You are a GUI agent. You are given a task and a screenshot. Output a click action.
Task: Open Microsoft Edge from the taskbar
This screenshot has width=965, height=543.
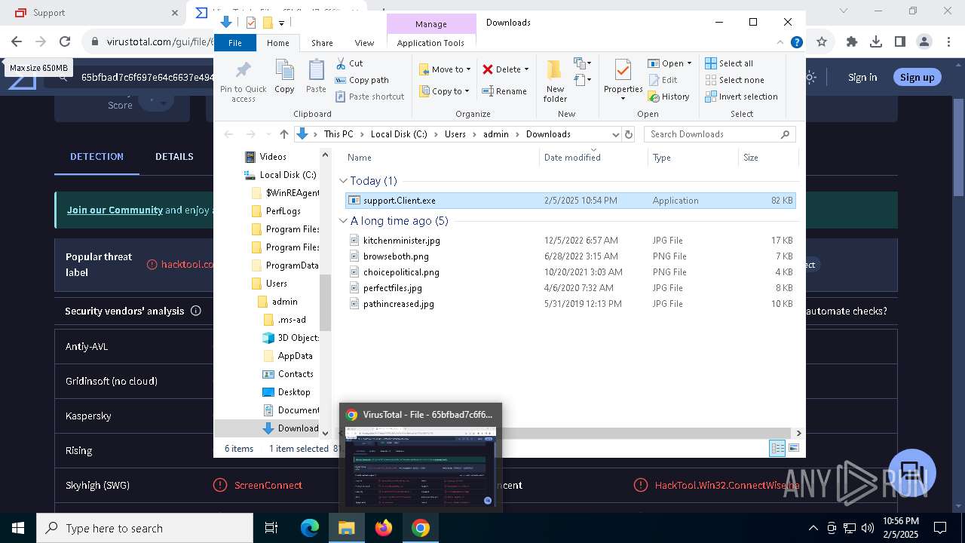tap(310, 528)
